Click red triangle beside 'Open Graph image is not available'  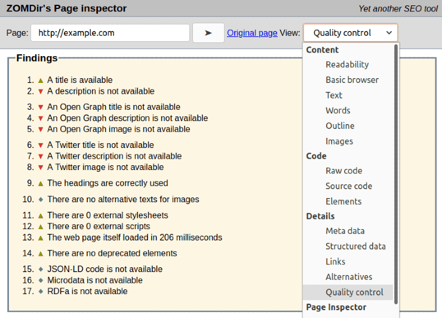point(41,129)
